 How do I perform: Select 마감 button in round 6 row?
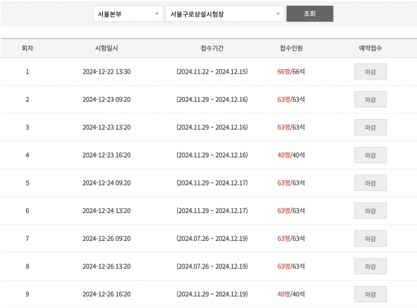pyautogui.click(x=371, y=211)
